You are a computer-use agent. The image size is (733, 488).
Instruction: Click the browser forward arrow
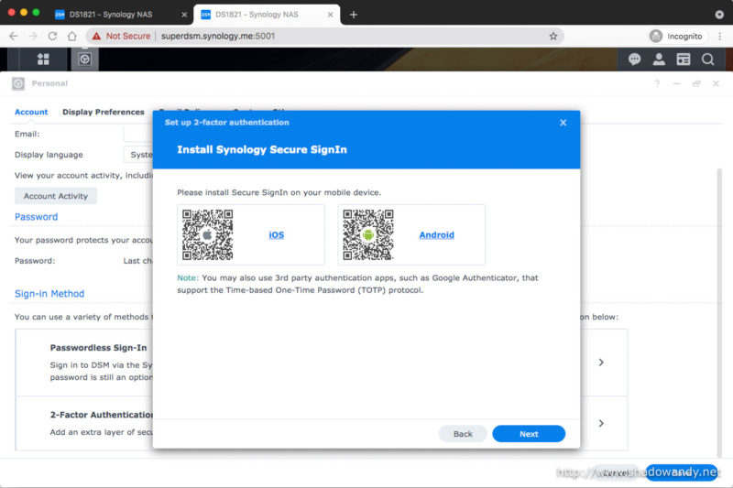click(33, 36)
